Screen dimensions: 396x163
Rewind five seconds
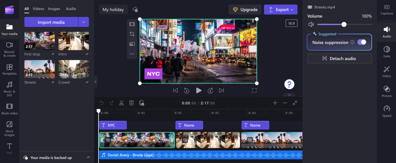pos(187,90)
